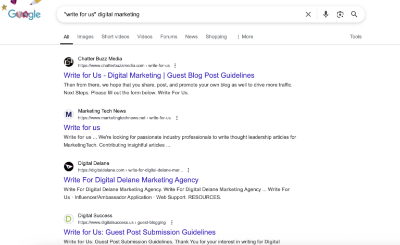Open the Shopping tab
Screen dimensions: 400x245
(216, 36)
